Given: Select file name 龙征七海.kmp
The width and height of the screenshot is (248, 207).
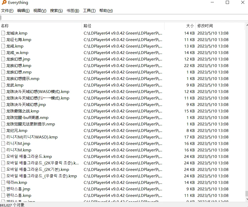Looking at the screenshot, I should coord(19,39).
